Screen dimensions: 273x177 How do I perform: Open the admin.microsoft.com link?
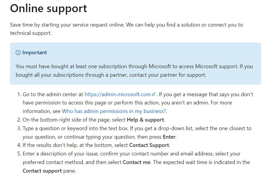pos(118,94)
